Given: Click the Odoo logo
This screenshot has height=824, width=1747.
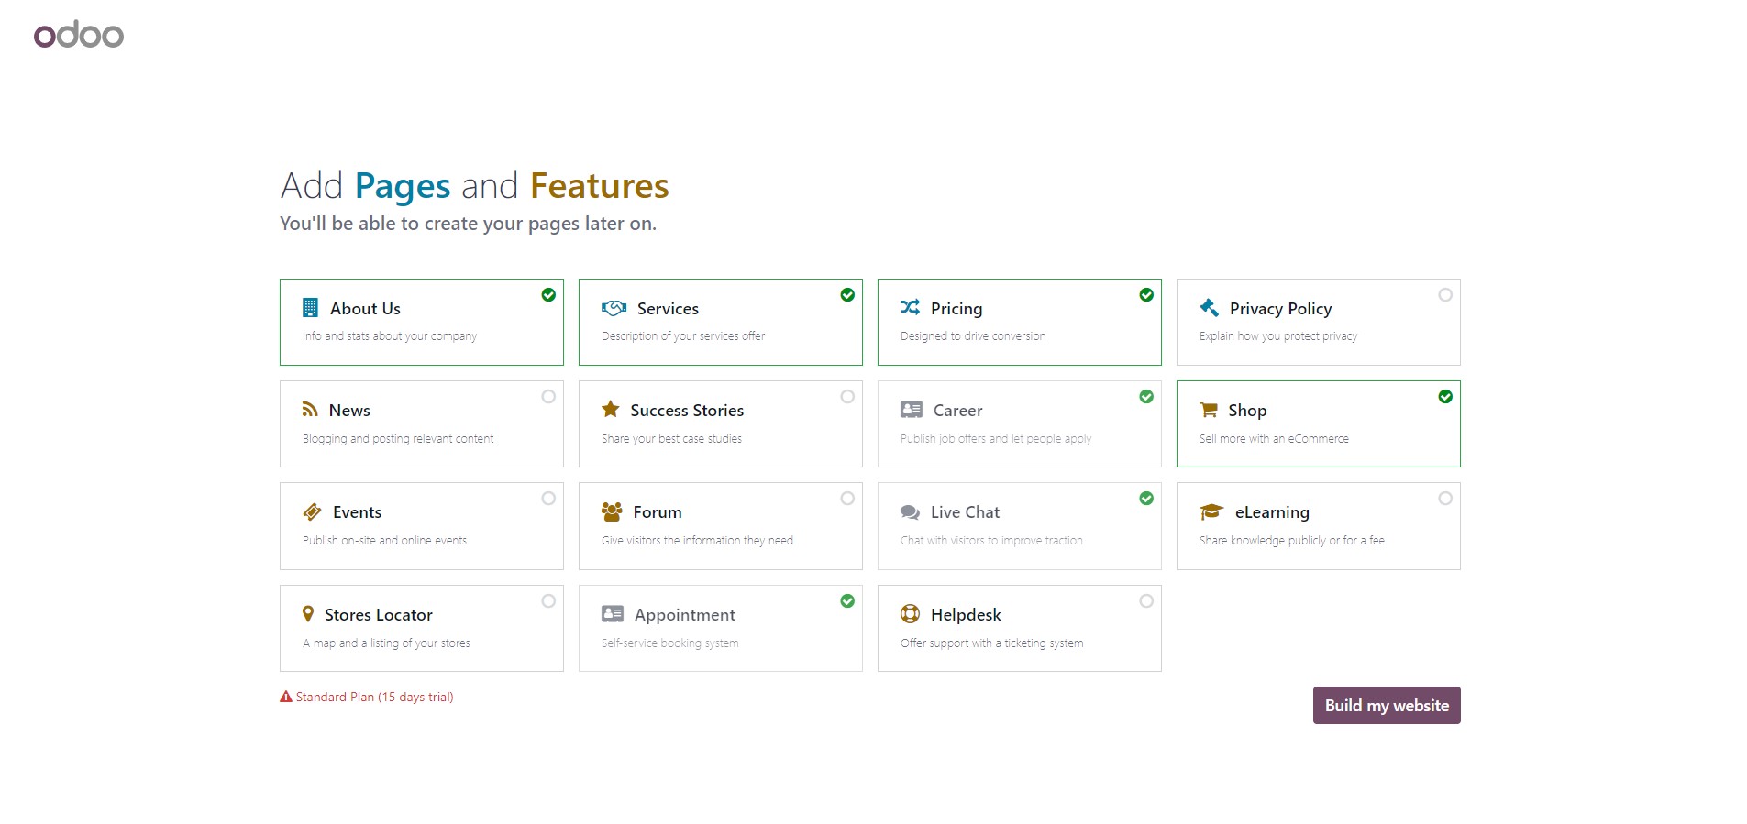Looking at the screenshot, I should pyautogui.click(x=79, y=36).
